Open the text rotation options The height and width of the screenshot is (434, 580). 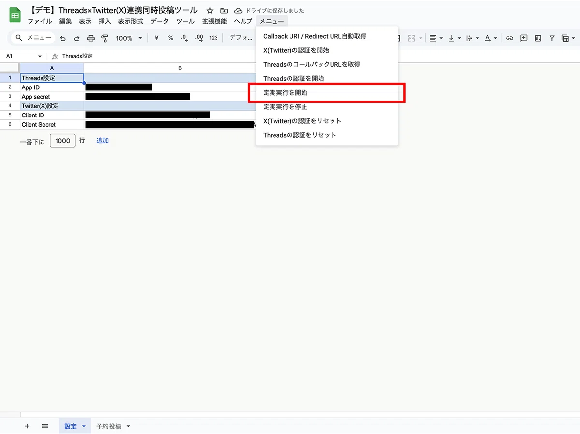[491, 38]
